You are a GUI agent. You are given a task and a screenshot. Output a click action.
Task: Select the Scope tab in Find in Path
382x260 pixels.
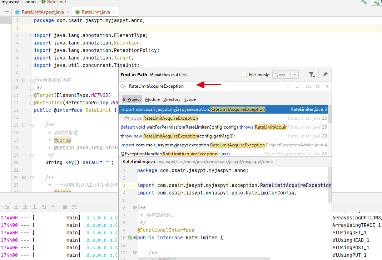[x=190, y=99]
